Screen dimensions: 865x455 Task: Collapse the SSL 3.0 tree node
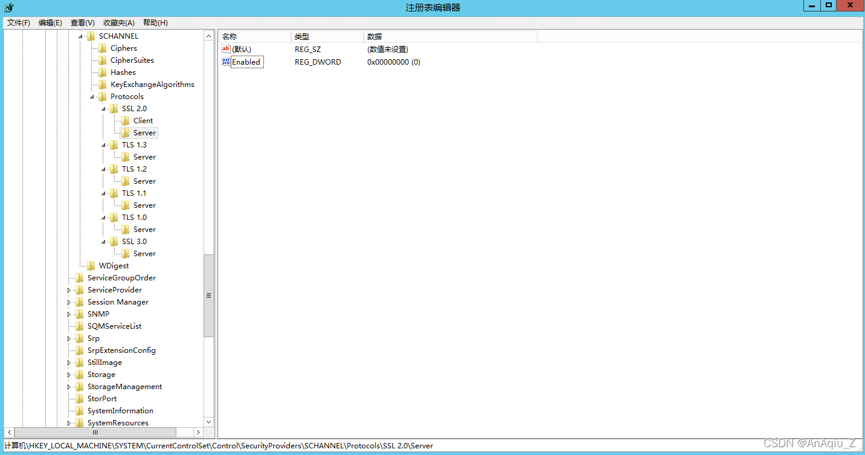click(x=103, y=242)
